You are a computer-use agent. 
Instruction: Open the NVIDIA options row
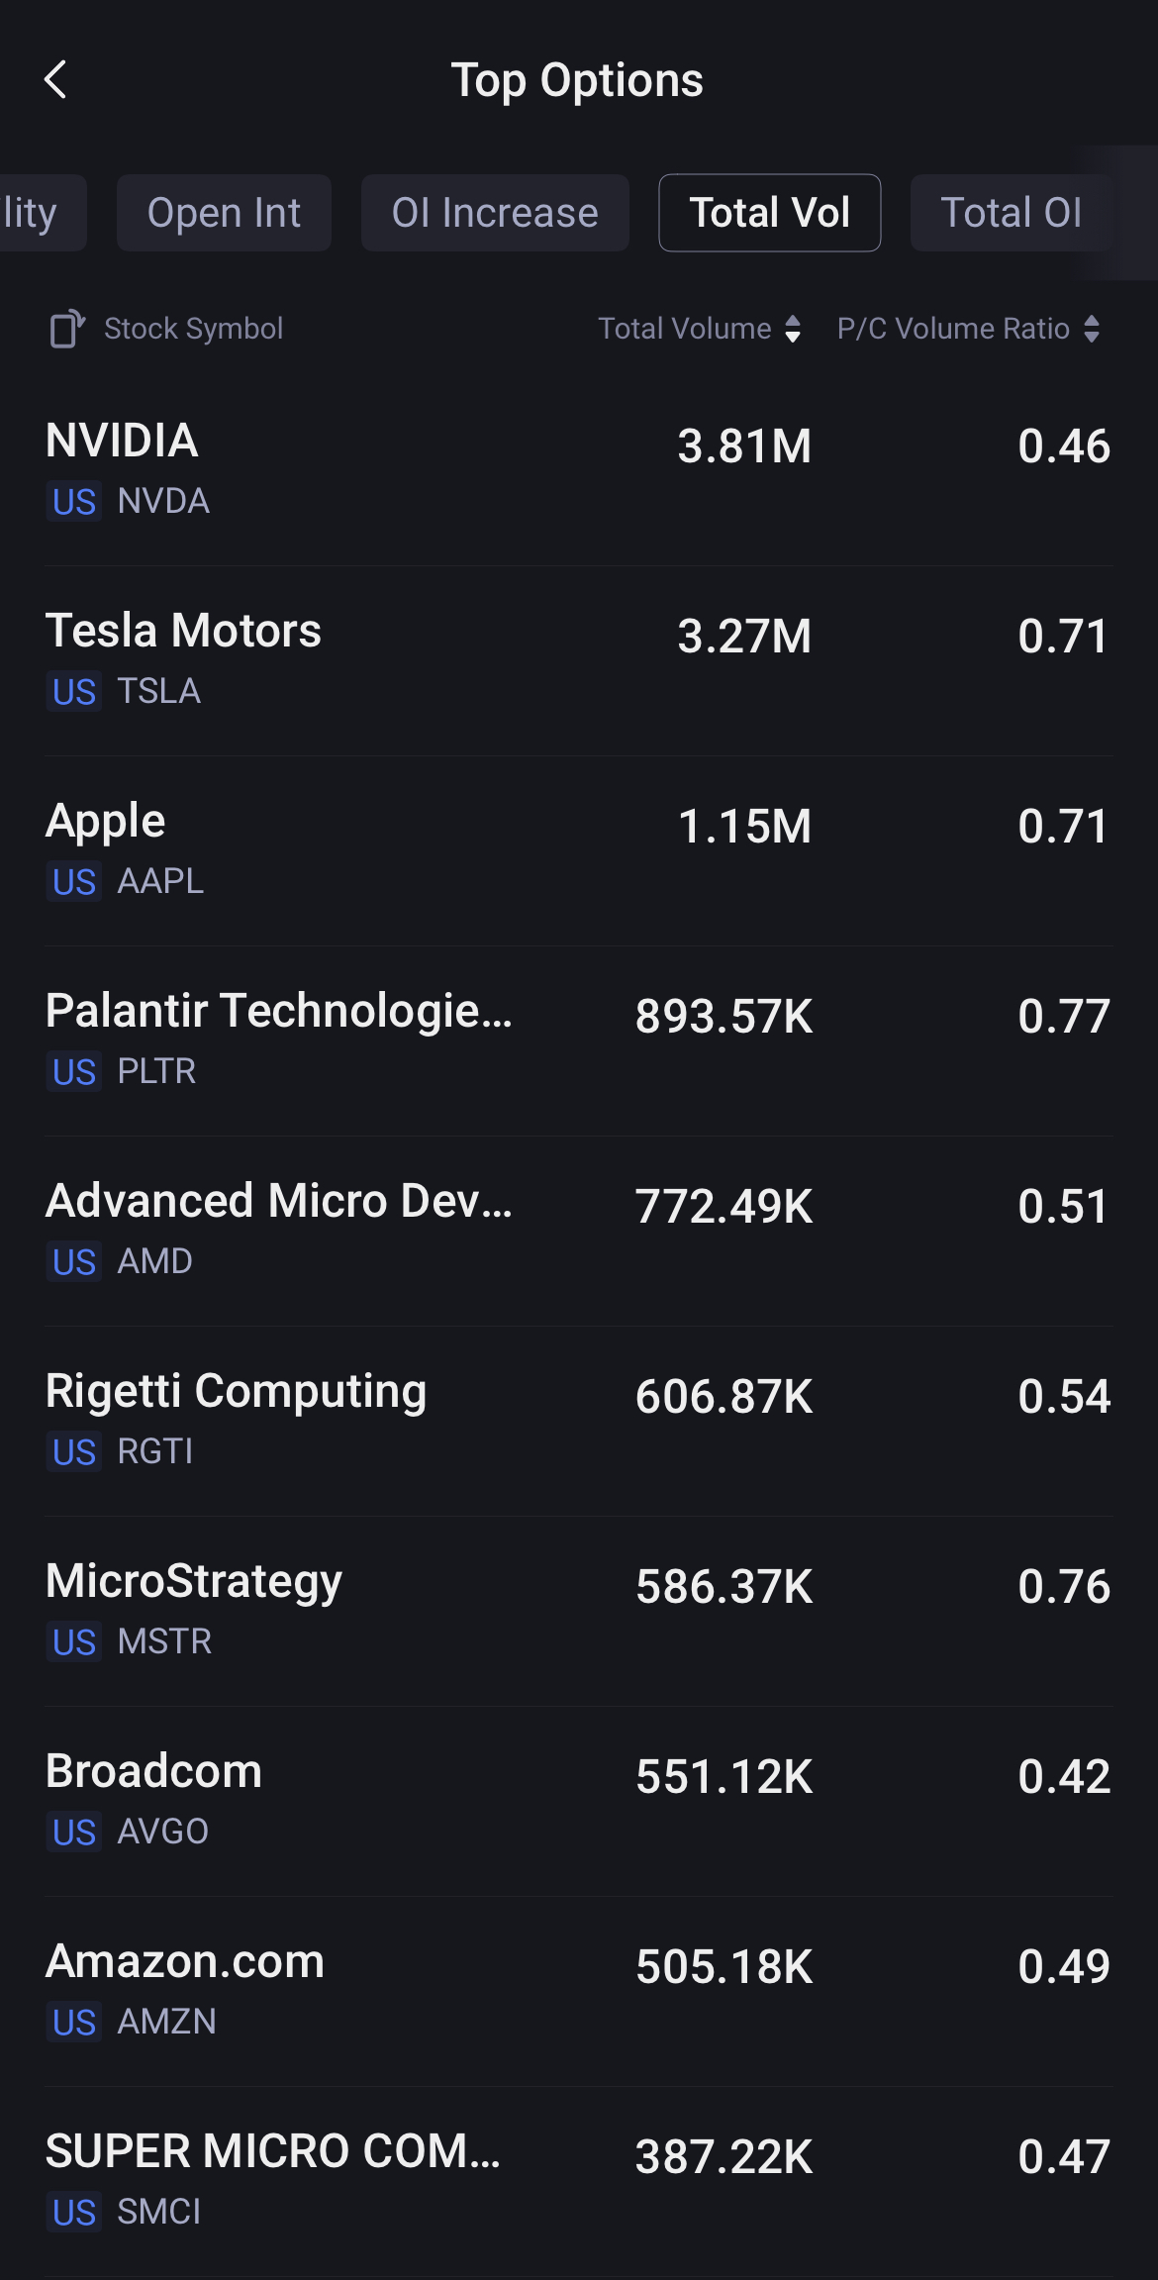pos(578,469)
